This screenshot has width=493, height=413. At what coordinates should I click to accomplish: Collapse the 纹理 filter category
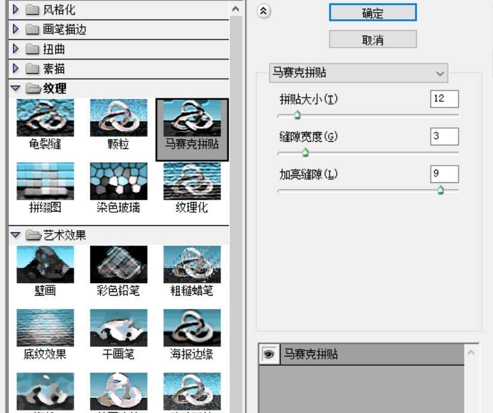click(x=16, y=88)
